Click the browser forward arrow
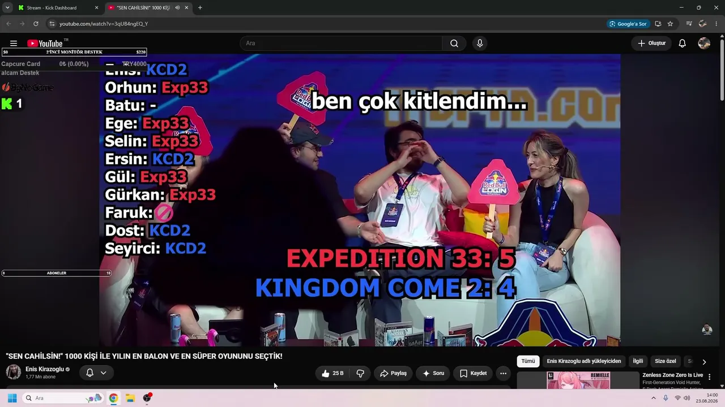Screen dimensions: 725x407 click(22, 24)
